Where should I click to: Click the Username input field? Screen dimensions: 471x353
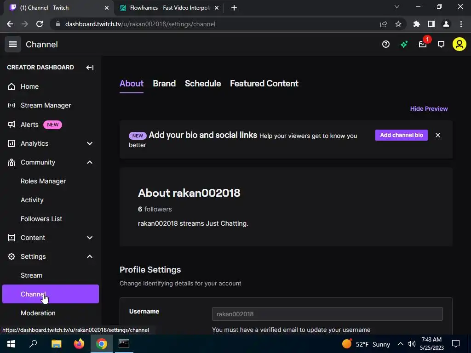click(327, 314)
